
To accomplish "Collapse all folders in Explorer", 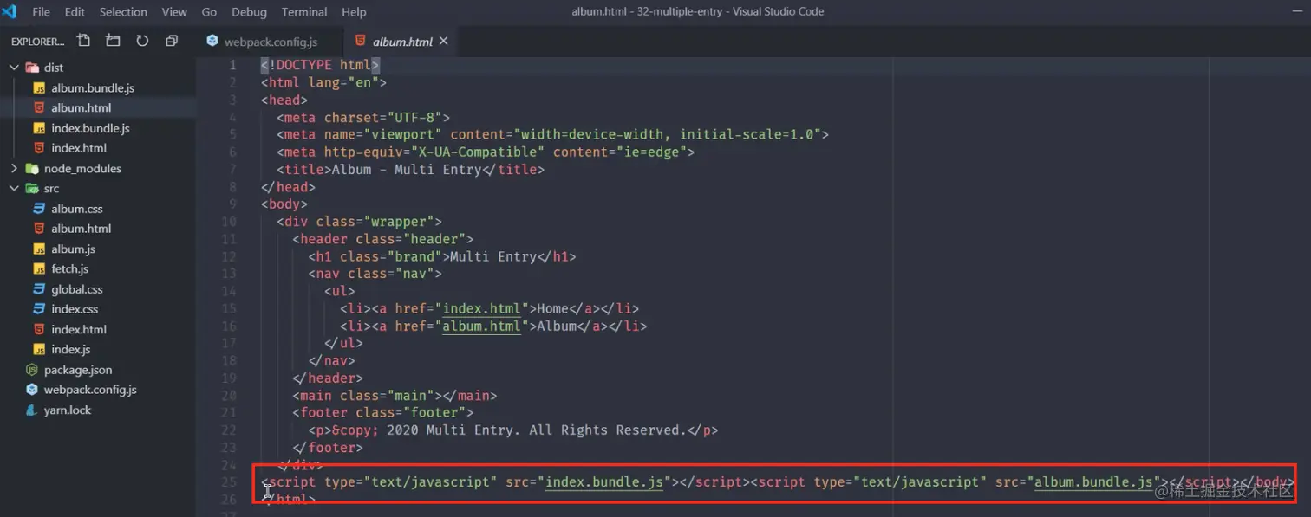I will click(x=172, y=41).
